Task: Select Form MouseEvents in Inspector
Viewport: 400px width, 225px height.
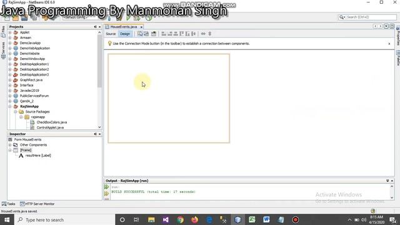Action: [x=27, y=139]
